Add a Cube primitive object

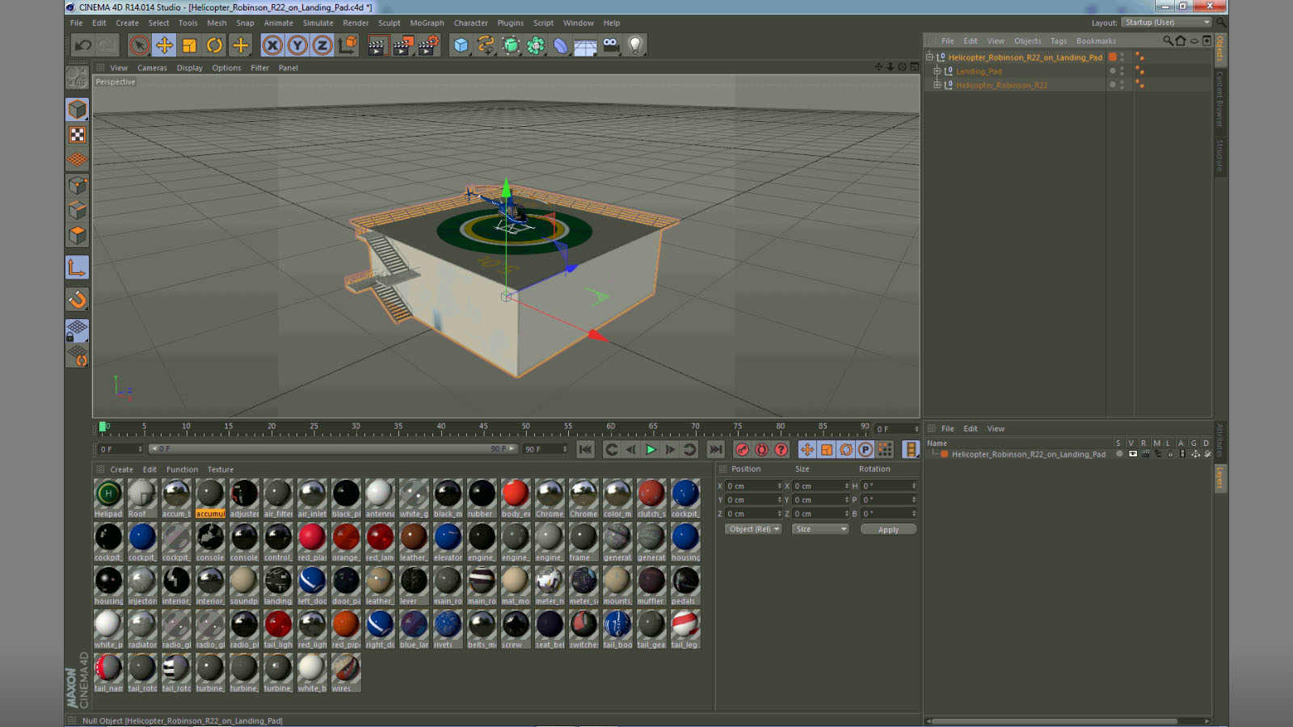tap(461, 45)
